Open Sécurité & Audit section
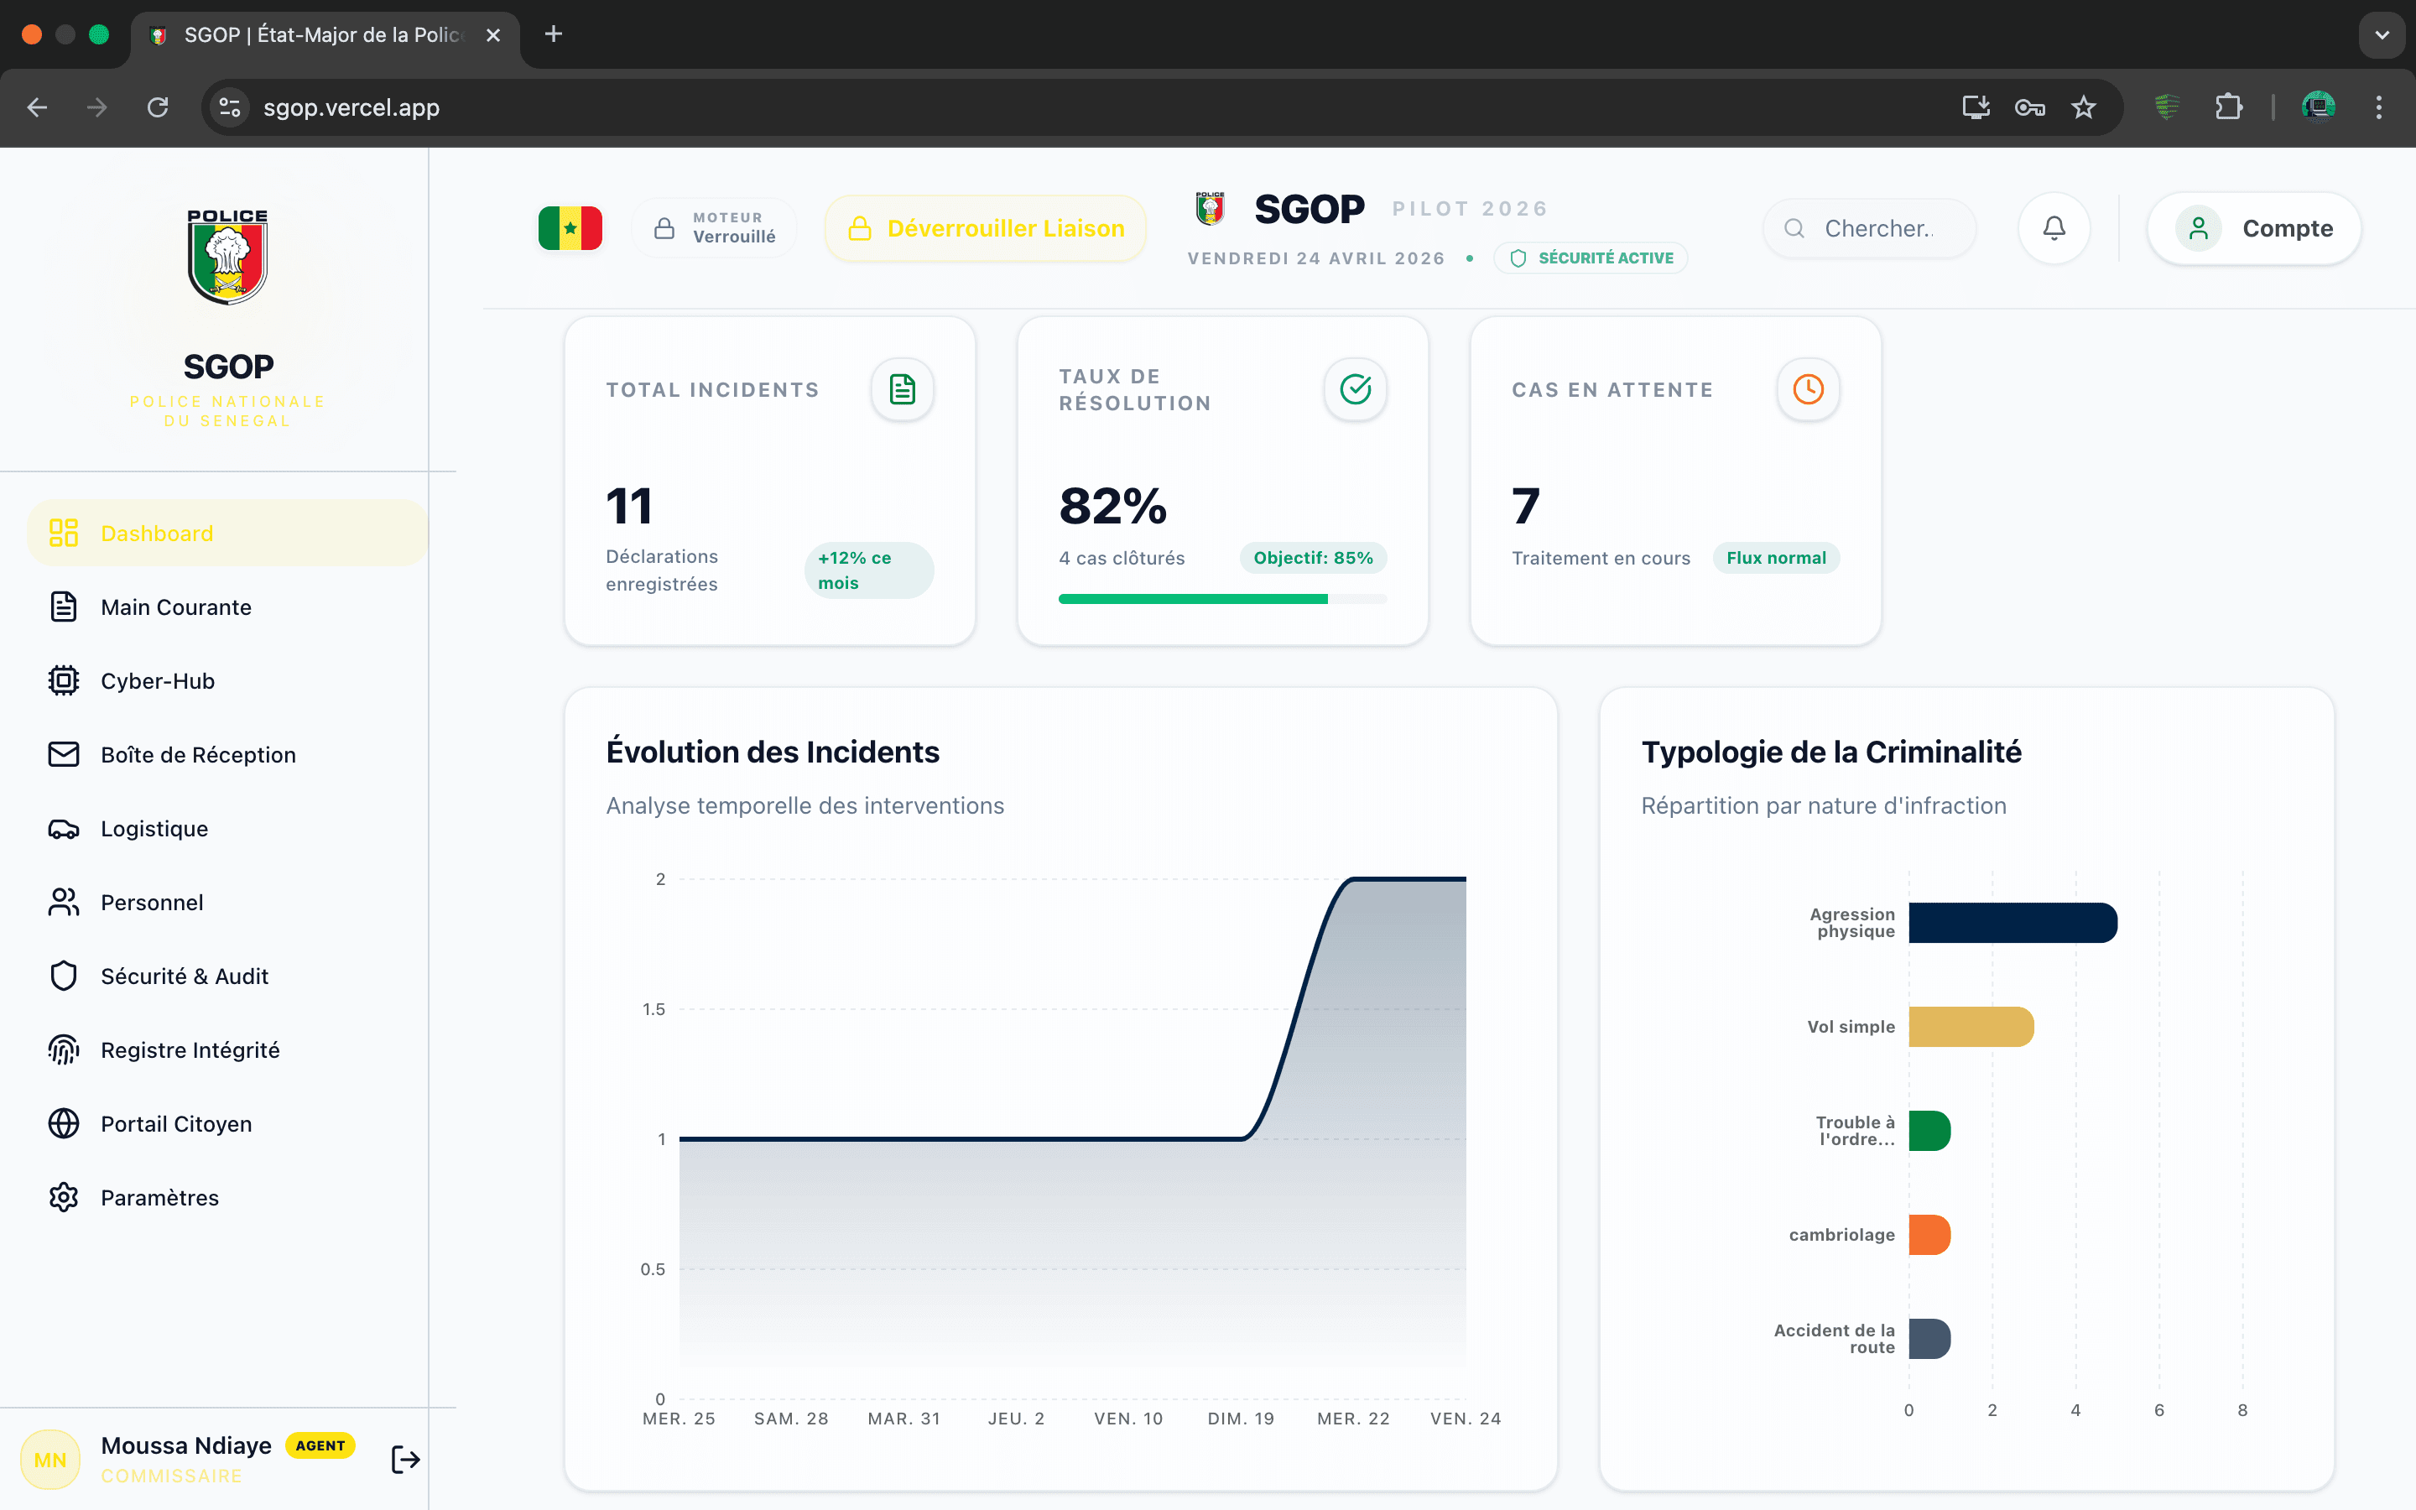Viewport: 2416px width, 1510px height. click(x=227, y=976)
